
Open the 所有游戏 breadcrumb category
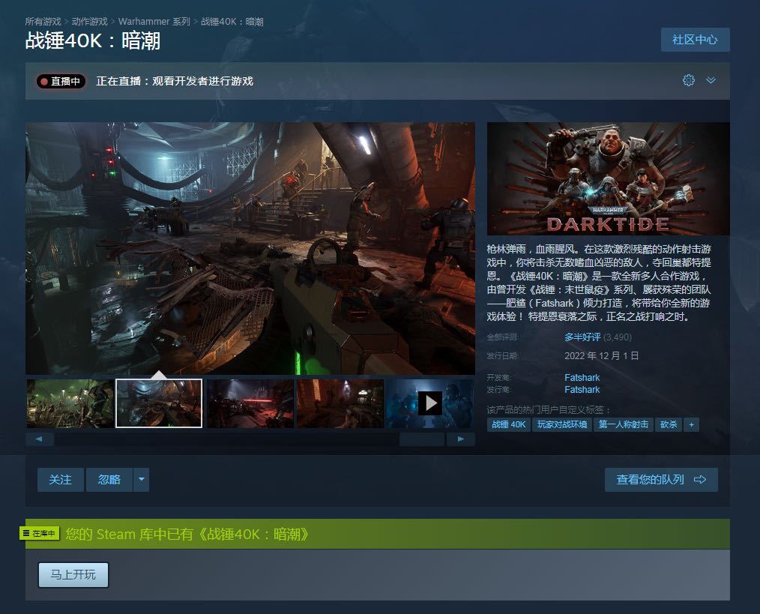45,22
